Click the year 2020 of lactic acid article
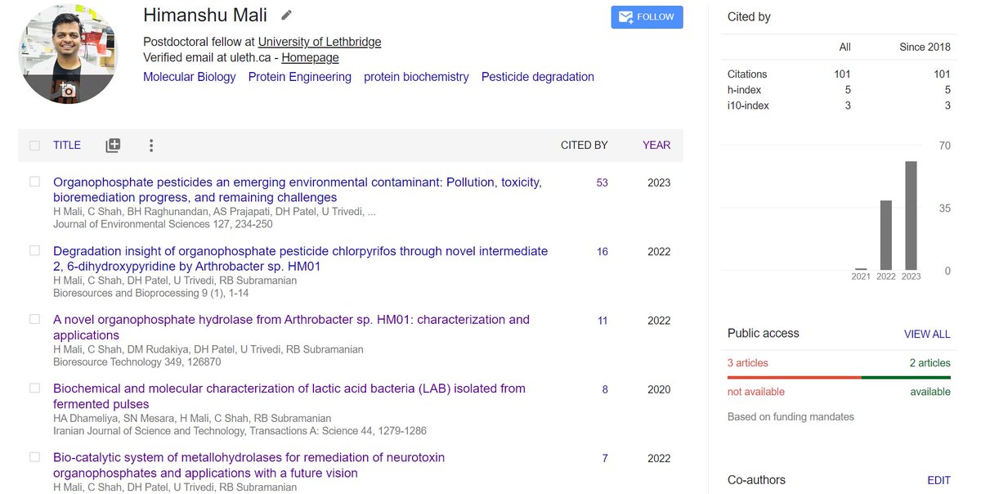The width and height of the screenshot is (981, 494). pyautogui.click(x=659, y=389)
